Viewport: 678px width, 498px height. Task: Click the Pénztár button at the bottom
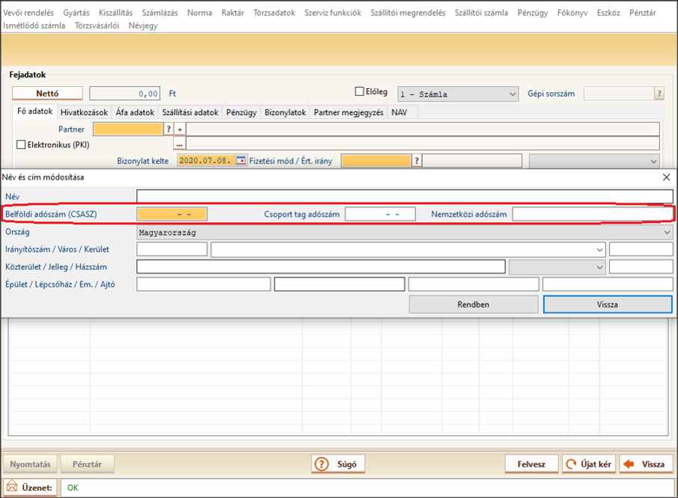88,464
